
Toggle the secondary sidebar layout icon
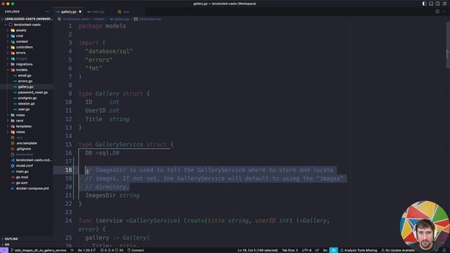[x=437, y=4]
